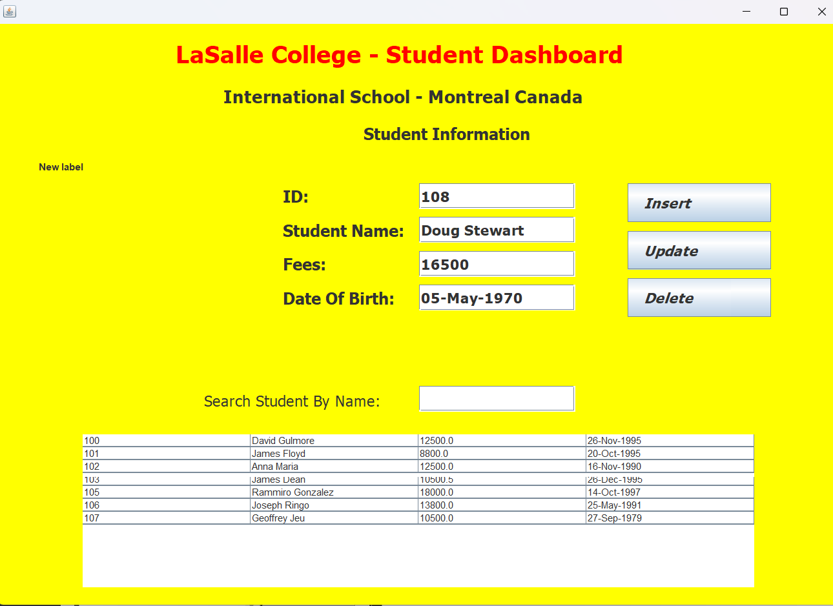Image resolution: width=833 pixels, height=606 pixels.
Task: Select ID cell 105 in the table
Action: click(167, 492)
